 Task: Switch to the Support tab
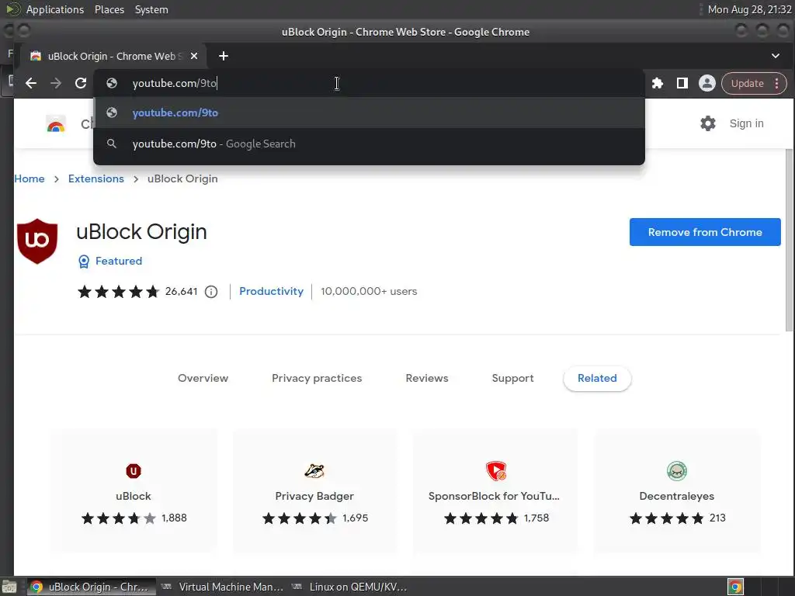pos(512,379)
